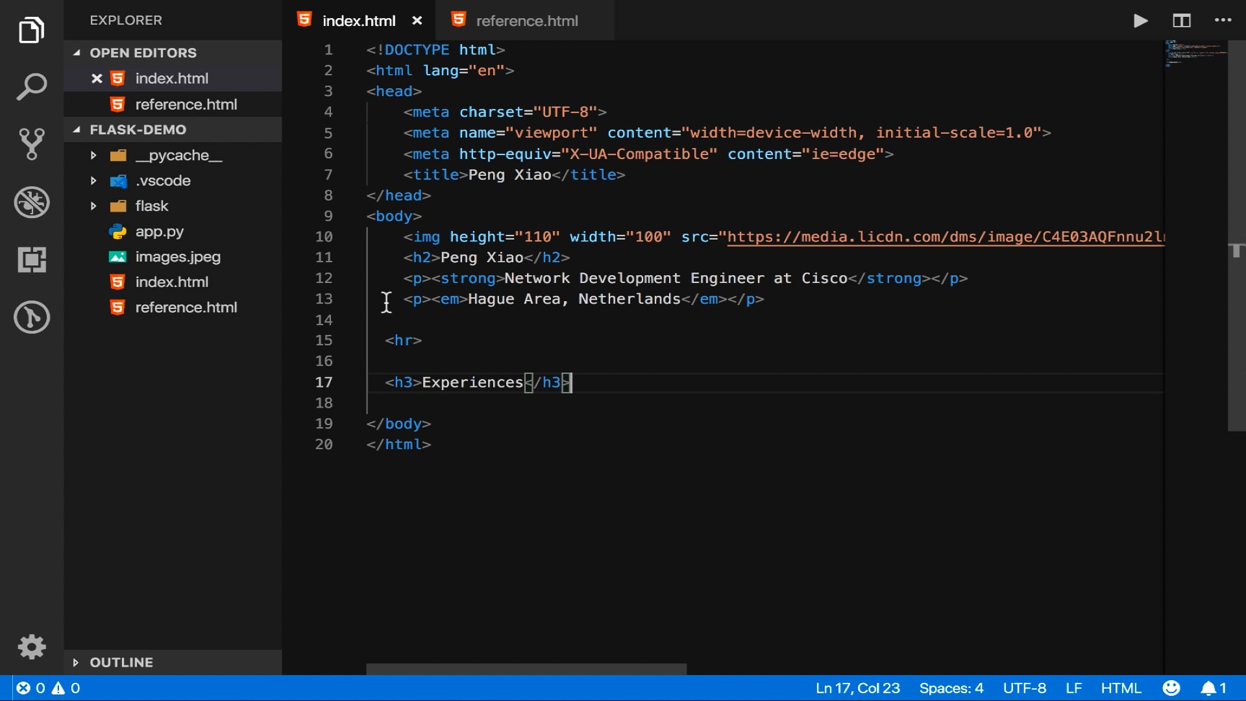Open the notifications bell
The width and height of the screenshot is (1246, 701).
[1208, 688]
